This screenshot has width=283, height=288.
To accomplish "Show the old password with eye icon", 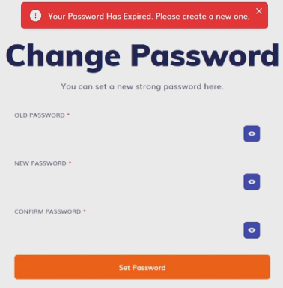I will tap(252, 133).
